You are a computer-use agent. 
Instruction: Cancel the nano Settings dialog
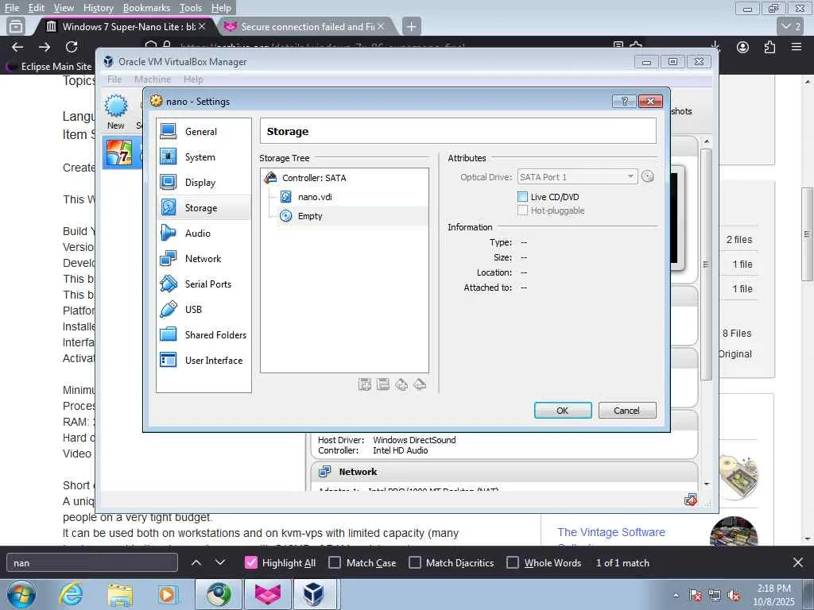[x=627, y=411]
